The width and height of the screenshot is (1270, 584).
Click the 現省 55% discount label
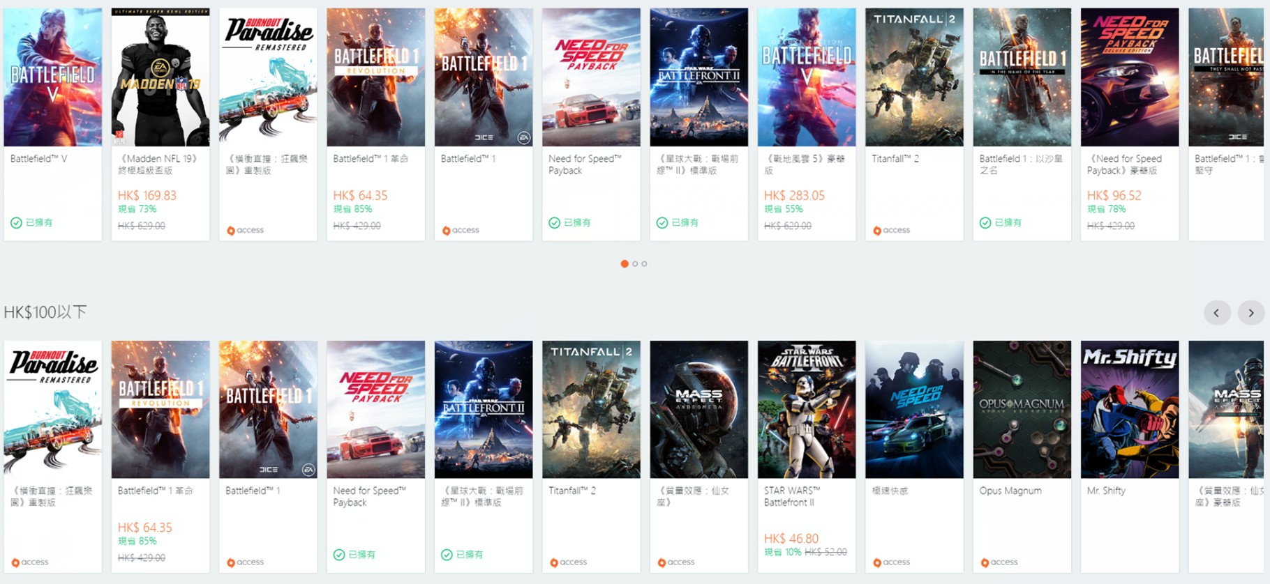click(x=784, y=209)
